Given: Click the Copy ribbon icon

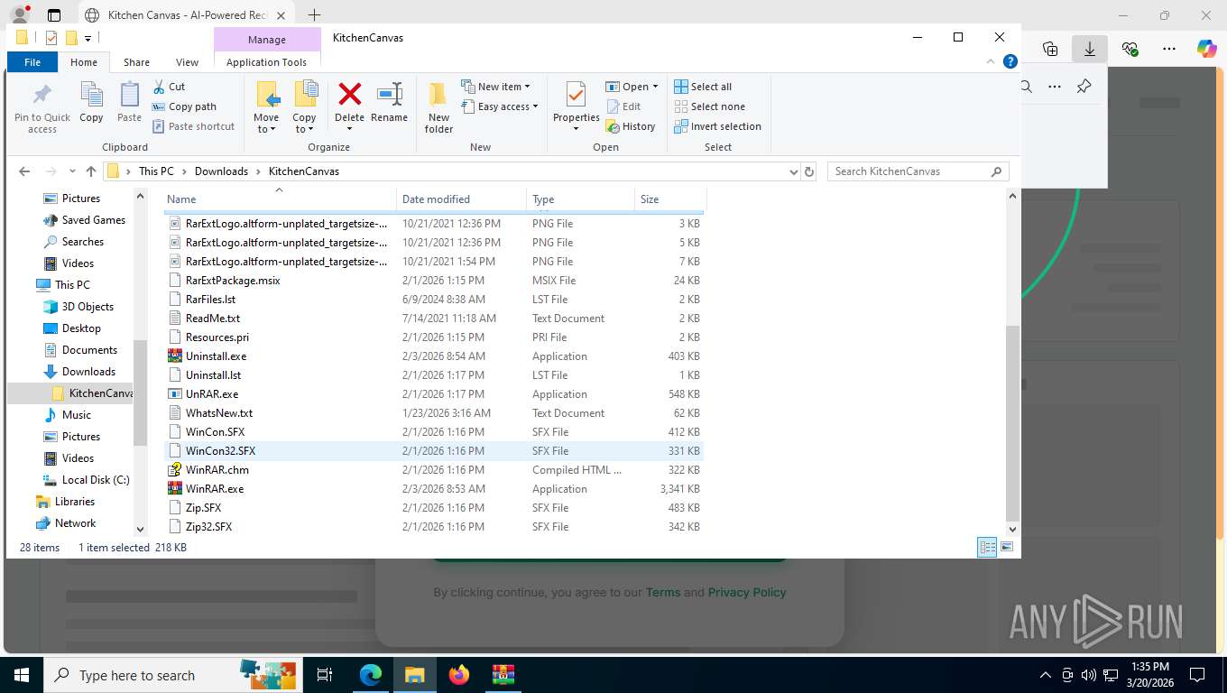Looking at the screenshot, I should 91,94.
